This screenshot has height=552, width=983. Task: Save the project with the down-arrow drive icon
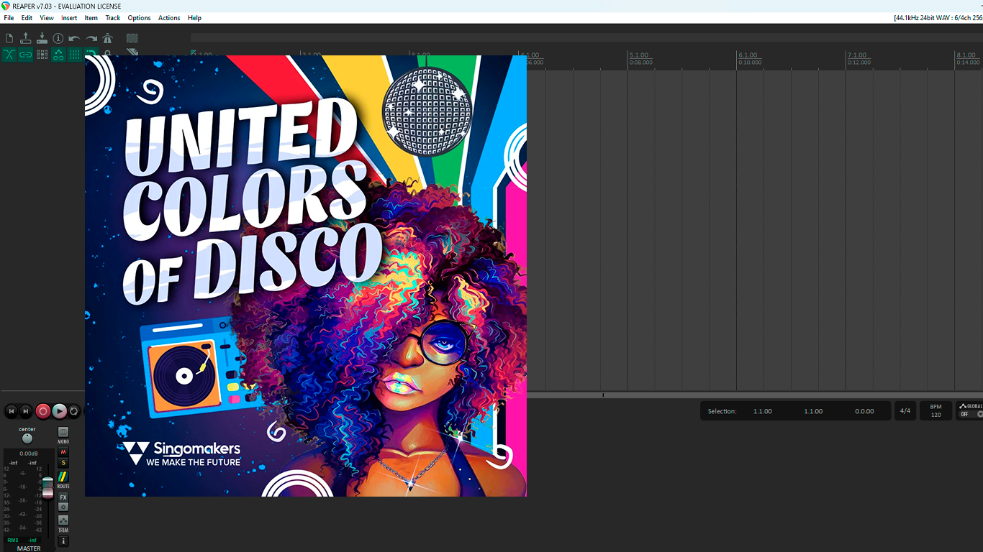[x=42, y=38]
